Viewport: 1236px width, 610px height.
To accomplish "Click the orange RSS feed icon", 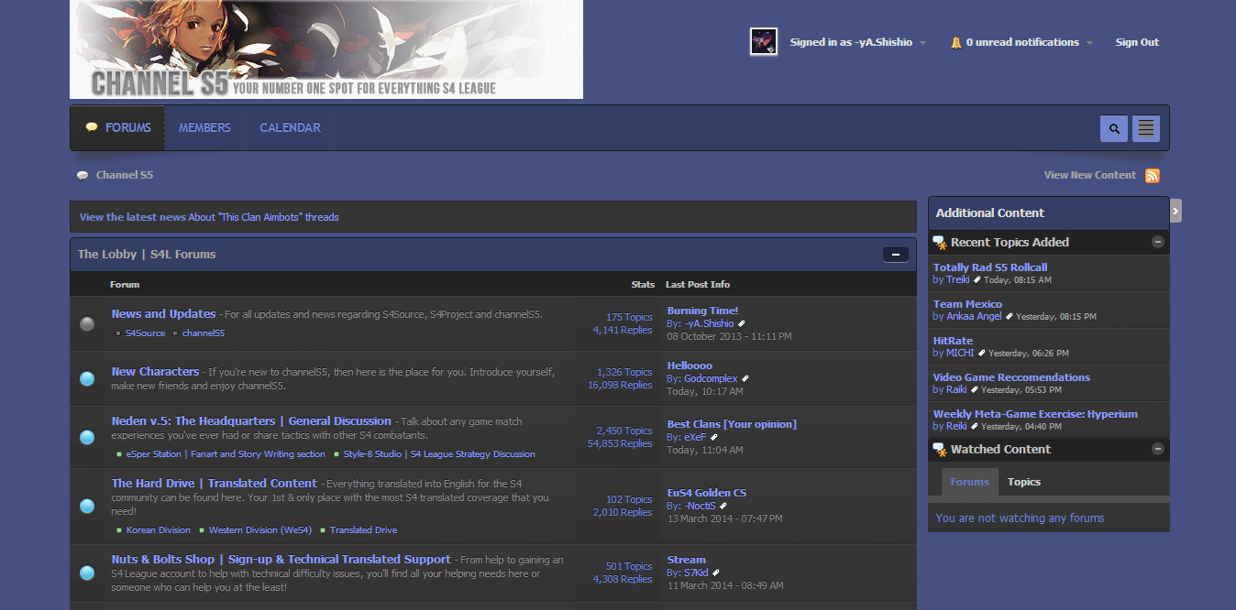I will click(1153, 176).
